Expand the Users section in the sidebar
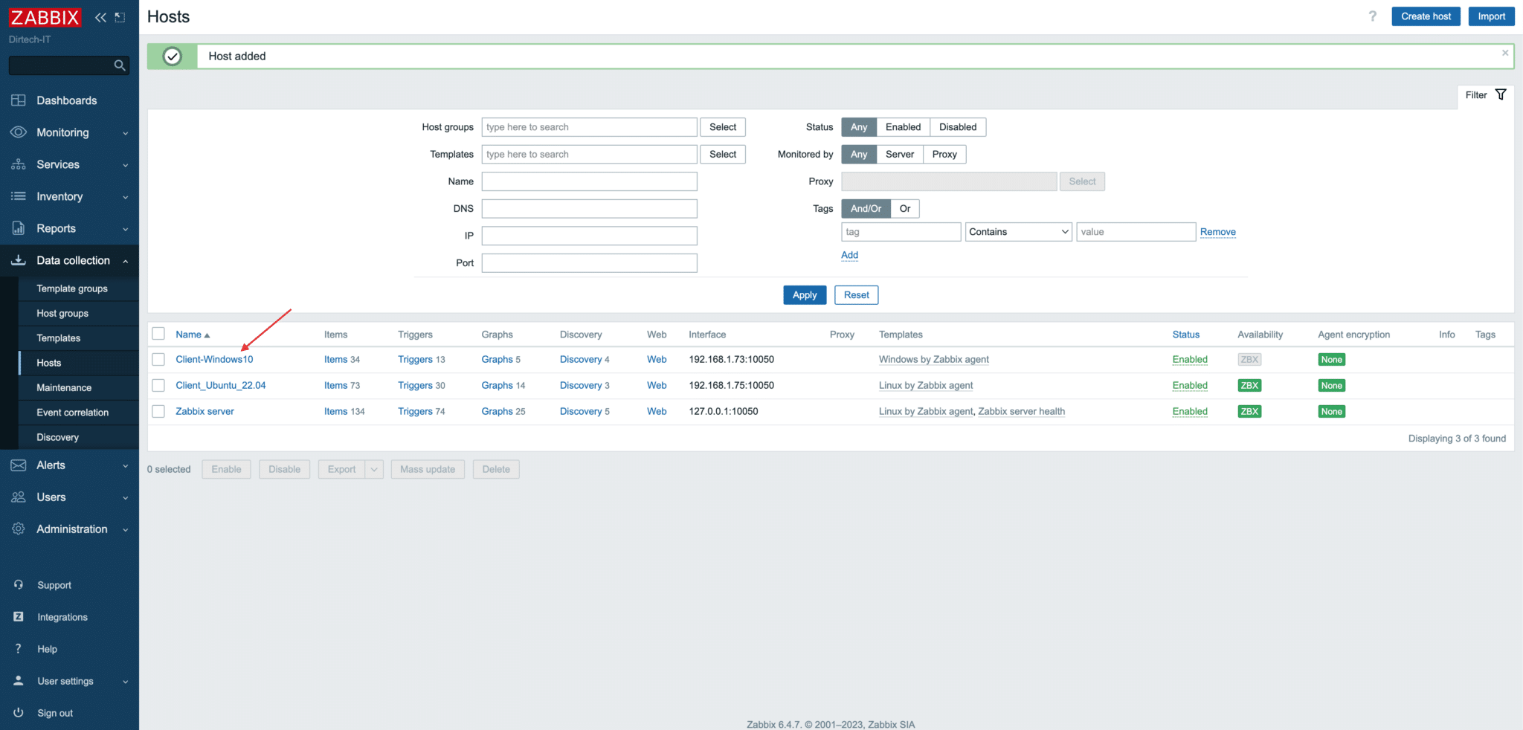1523x730 pixels. tap(51, 497)
